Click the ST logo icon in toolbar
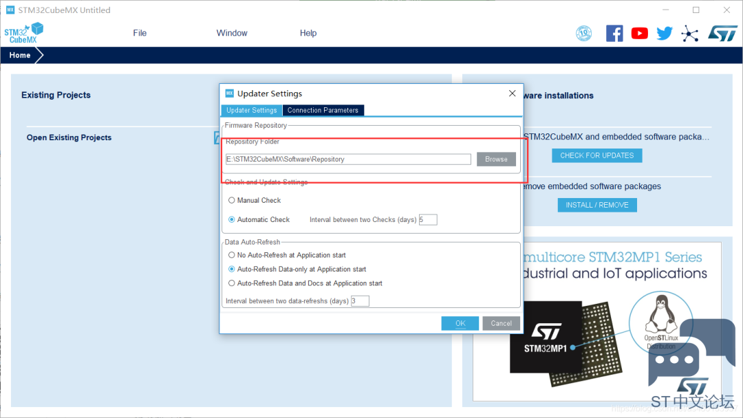The height and width of the screenshot is (418, 743). point(722,33)
